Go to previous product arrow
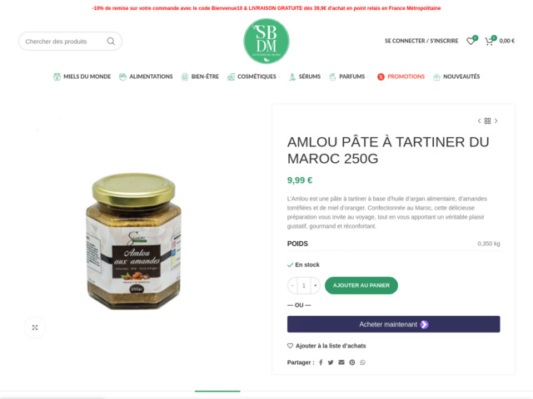The image size is (533, 399). pos(480,121)
